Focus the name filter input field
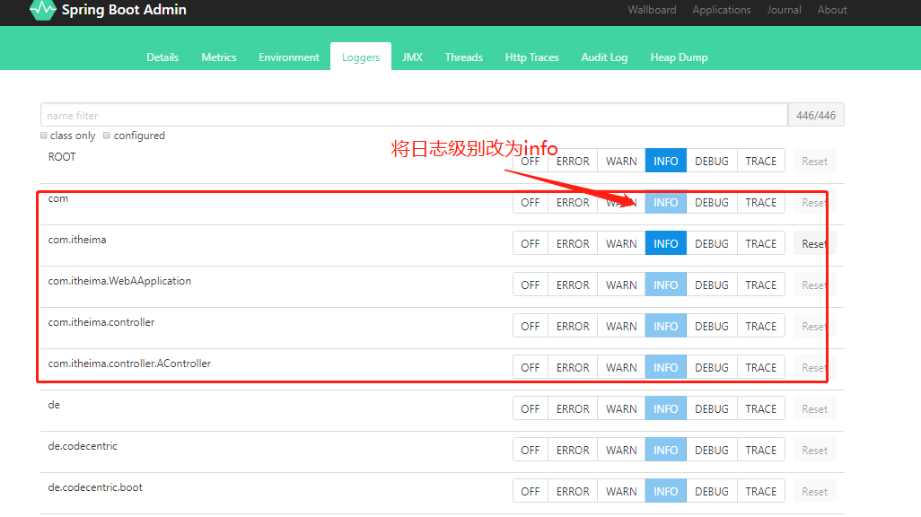 pyautogui.click(x=414, y=115)
